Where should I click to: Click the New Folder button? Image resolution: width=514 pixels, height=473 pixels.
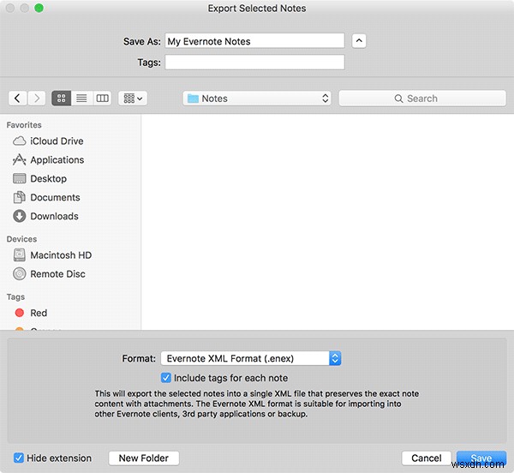tap(144, 458)
